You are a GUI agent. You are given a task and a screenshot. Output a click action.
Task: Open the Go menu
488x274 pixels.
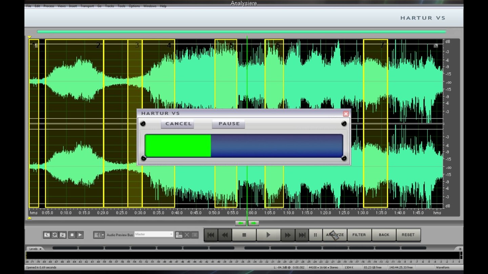pos(99,6)
